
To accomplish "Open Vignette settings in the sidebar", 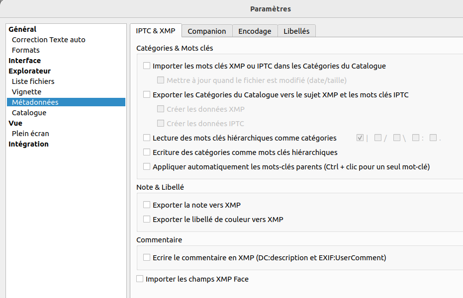I will click(x=26, y=92).
